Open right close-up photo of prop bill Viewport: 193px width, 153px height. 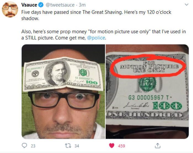click(147, 92)
